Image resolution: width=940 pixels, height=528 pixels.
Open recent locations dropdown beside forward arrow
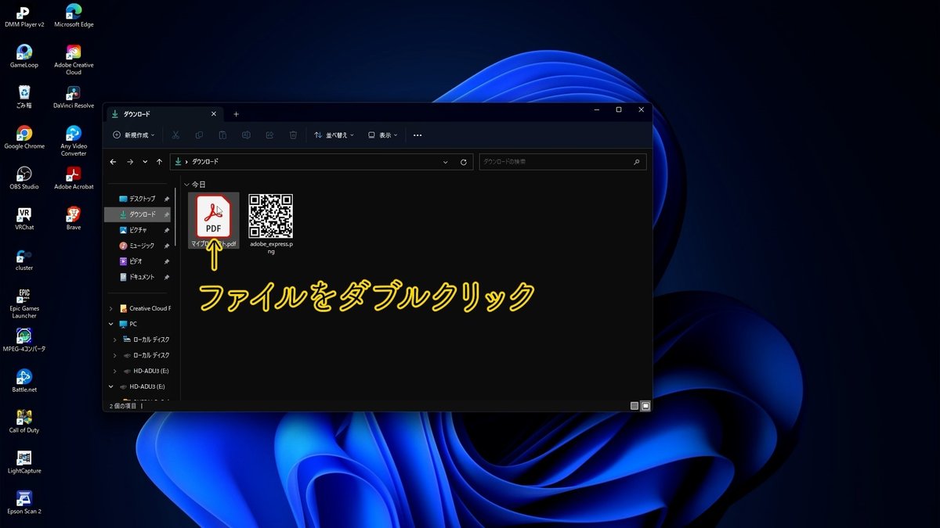tap(145, 162)
